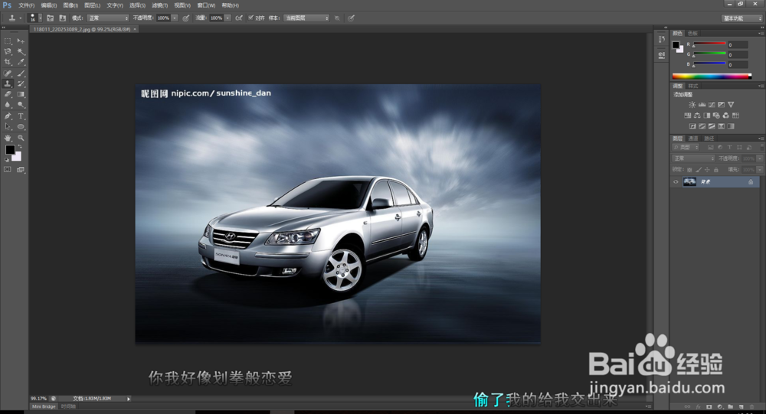Select the Path Selection tool
766x414 pixels.
coord(8,127)
